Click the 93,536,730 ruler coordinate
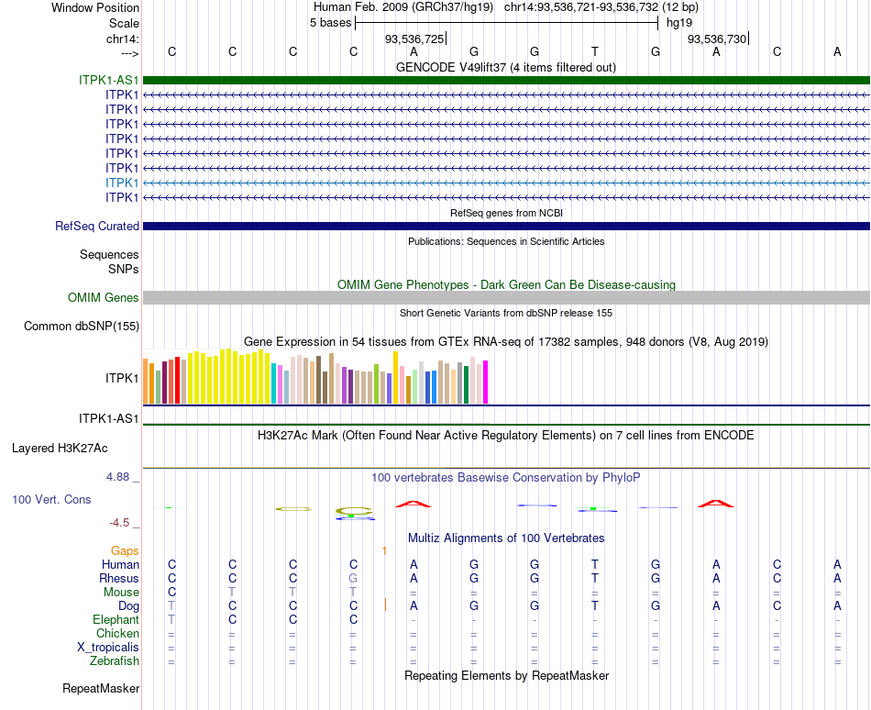Viewport: 871px width, 710px height. pyautogui.click(x=717, y=39)
